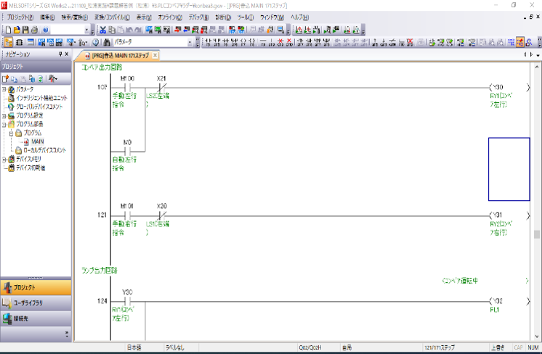Open the 接続先 connection panel
542x354 pixels.
[x=36, y=318]
